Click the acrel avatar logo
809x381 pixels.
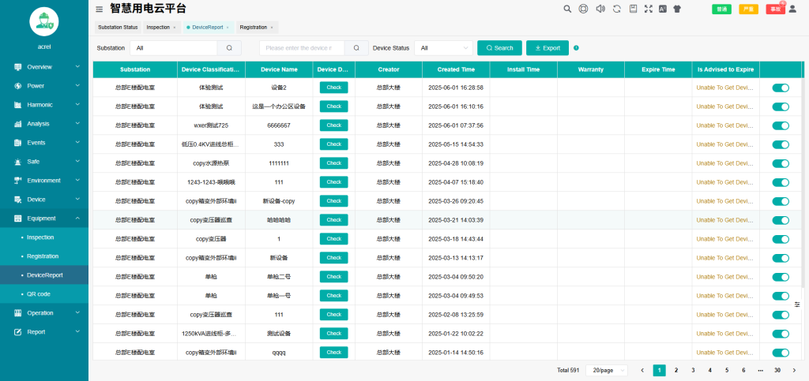(x=44, y=21)
